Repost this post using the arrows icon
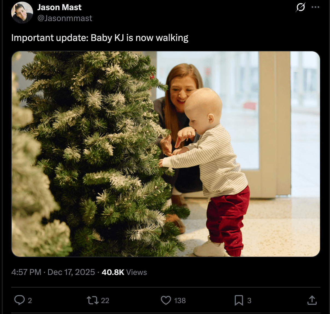Viewport: 330px width, 314px height. pyautogui.click(x=92, y=300)
